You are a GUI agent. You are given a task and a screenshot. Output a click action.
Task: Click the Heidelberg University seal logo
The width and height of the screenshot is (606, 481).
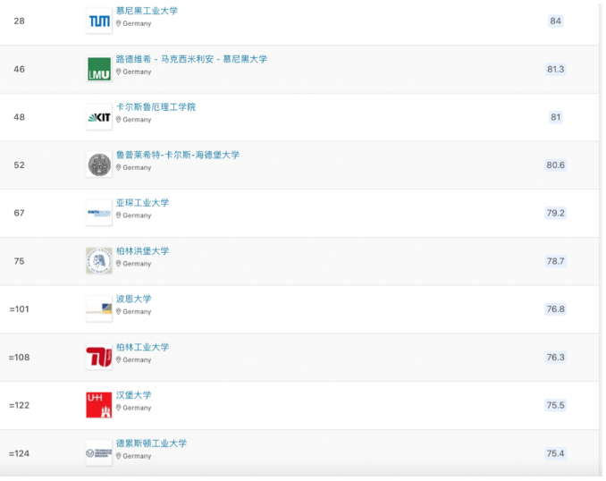pos(99,165)
